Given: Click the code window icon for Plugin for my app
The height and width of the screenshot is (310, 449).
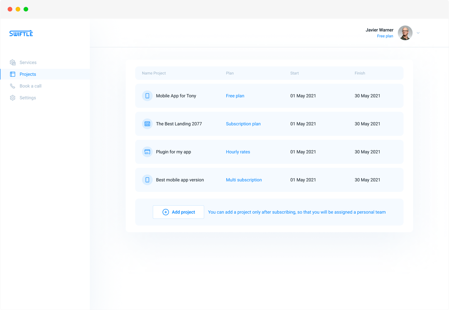Looking at the screenshot, I should click(147, 152).
